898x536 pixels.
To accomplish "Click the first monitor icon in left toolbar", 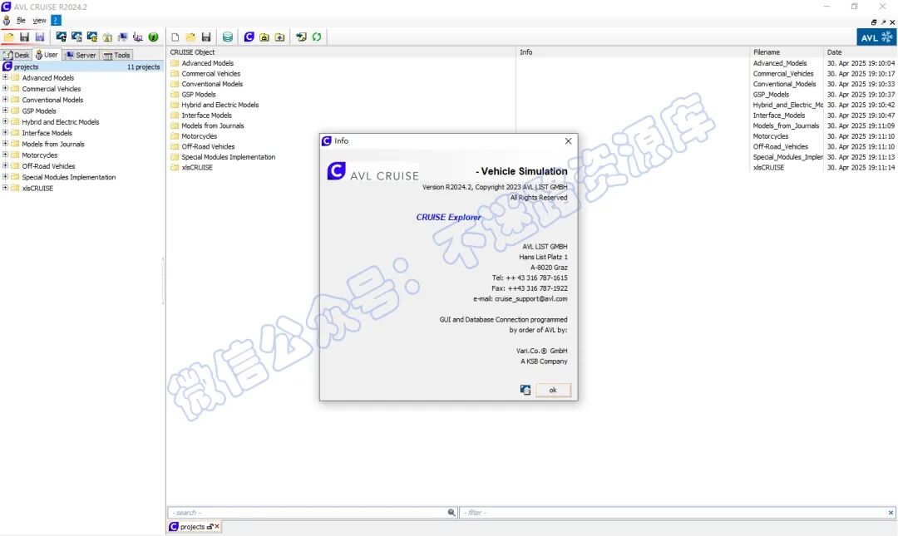I will point(61,37).
